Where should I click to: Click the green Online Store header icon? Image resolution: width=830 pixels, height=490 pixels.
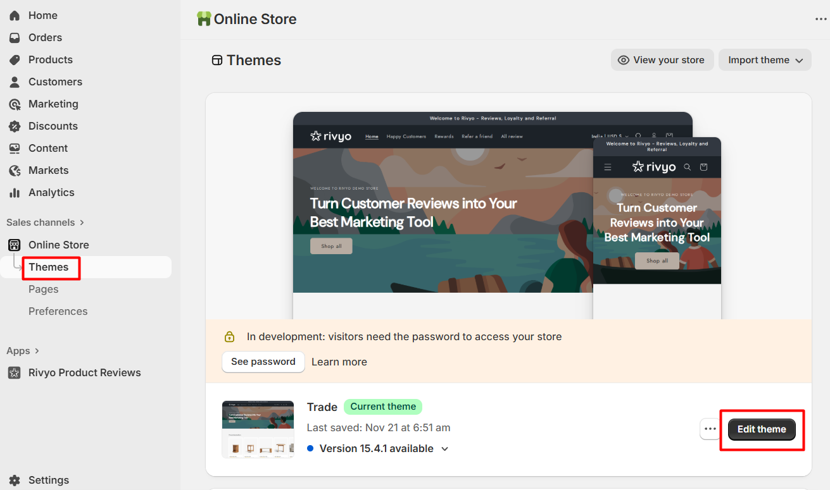click(204, 19)
